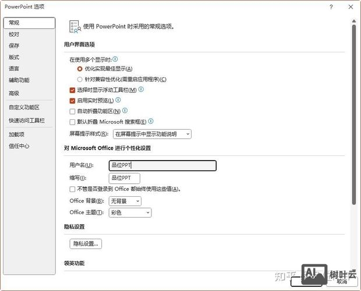Click info icon beside 自动折叠功能区
Viewport: 361px width, 291px height.
point(125,111)
